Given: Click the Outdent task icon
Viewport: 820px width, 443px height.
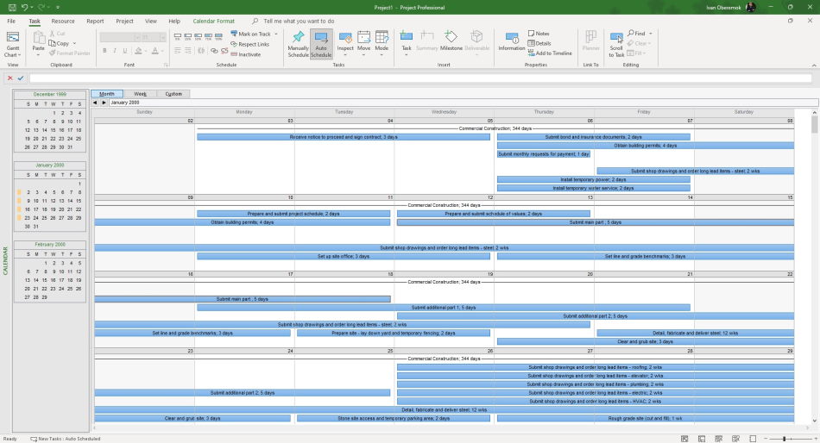Looking at the screenshot, I should click(x=178, y=51).
